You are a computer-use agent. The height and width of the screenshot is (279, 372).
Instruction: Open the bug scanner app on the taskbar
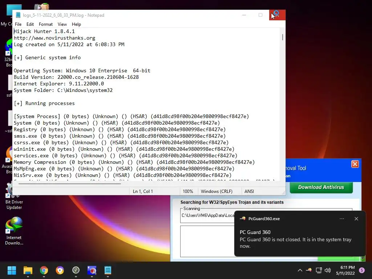click(92, 270)
